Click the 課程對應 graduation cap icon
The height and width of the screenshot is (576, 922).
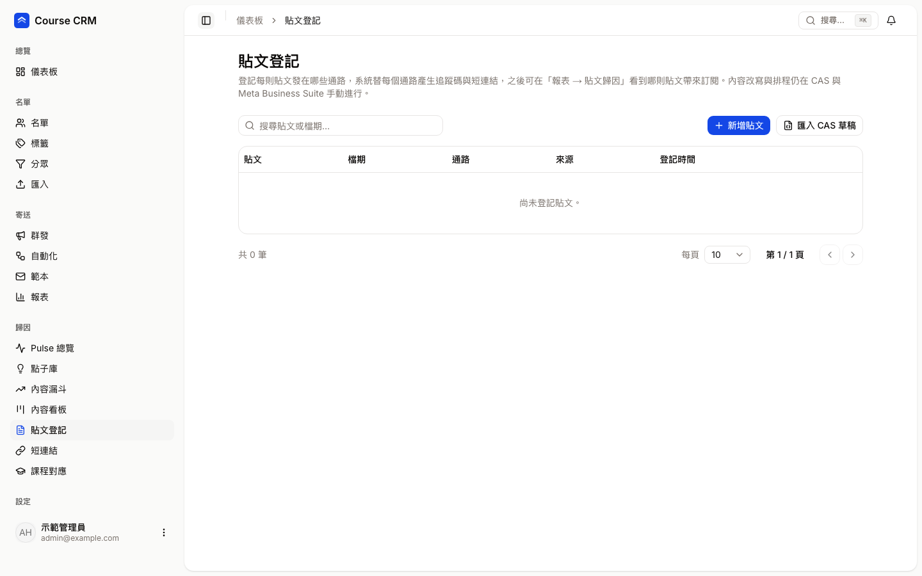point(20,471)
